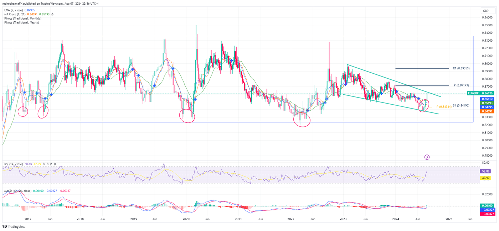499x231 pixels.
Task: Click the last zero circle in RSI legend row
Action: [x=55, y=164]
